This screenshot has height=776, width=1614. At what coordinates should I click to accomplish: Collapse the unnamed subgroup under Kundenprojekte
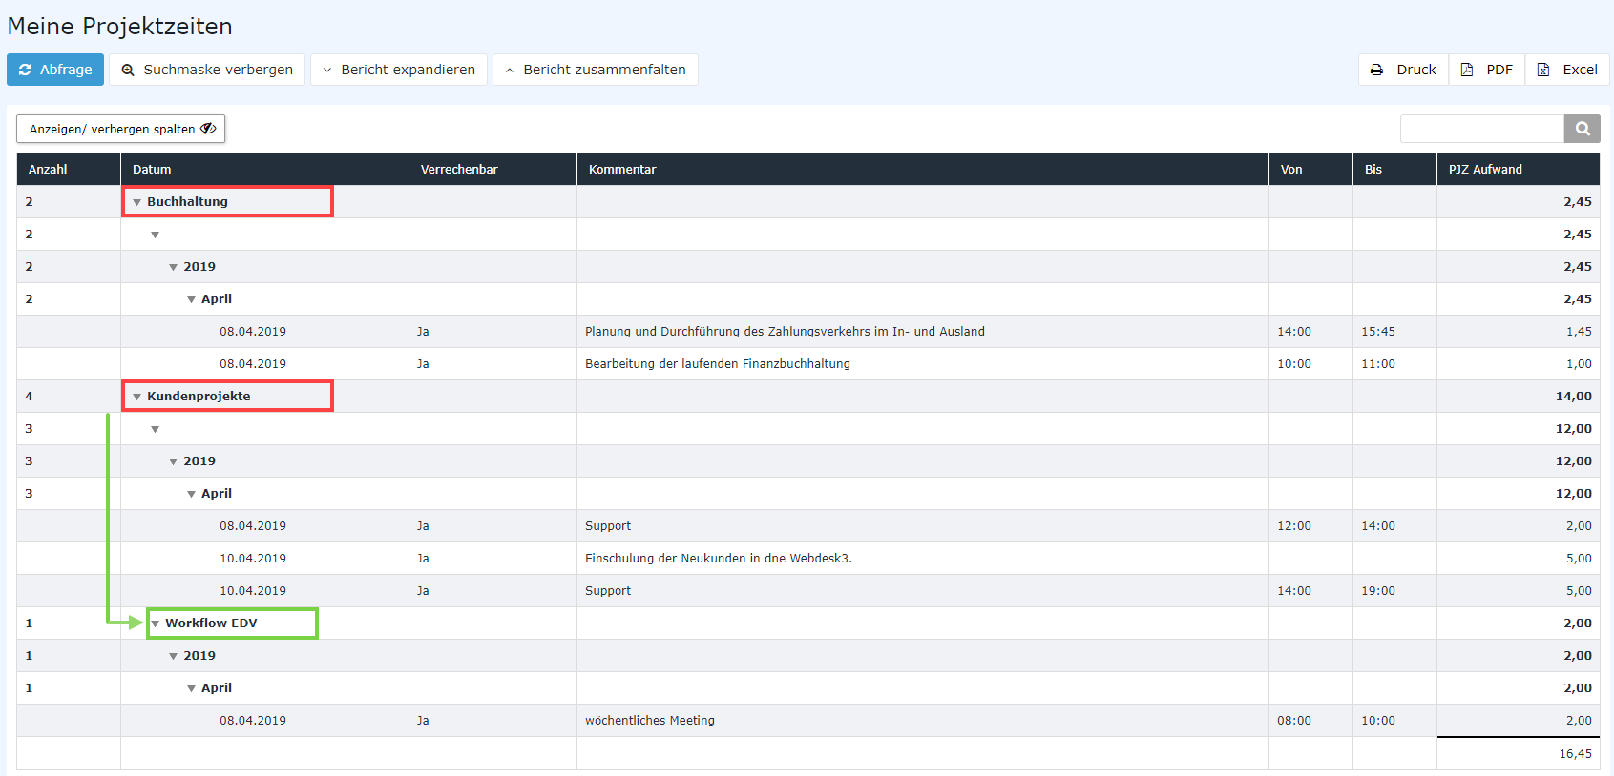click(x=155, y=429)
